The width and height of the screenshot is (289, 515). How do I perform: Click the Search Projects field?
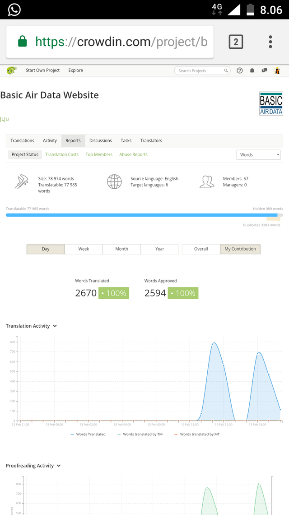coord(202,71)
